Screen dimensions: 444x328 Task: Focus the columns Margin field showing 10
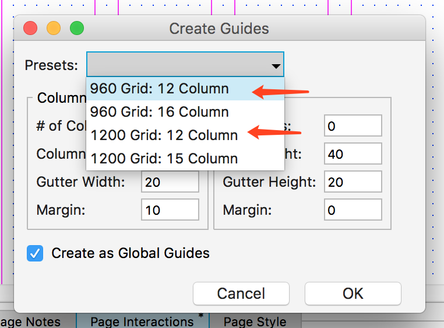(x=170, y=210)
